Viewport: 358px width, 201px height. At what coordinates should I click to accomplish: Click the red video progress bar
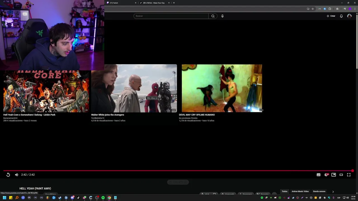[x=178, y=171]
